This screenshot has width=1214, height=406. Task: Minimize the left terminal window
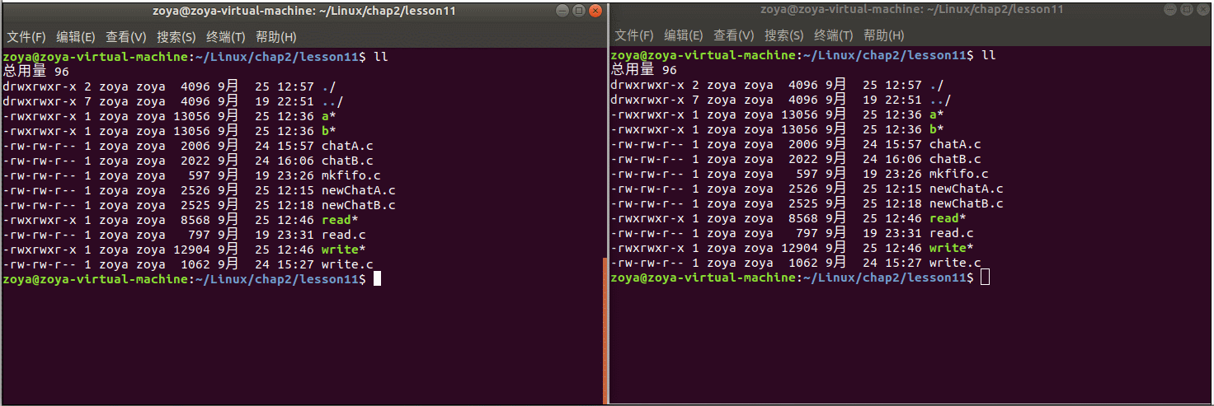point(562,11)
